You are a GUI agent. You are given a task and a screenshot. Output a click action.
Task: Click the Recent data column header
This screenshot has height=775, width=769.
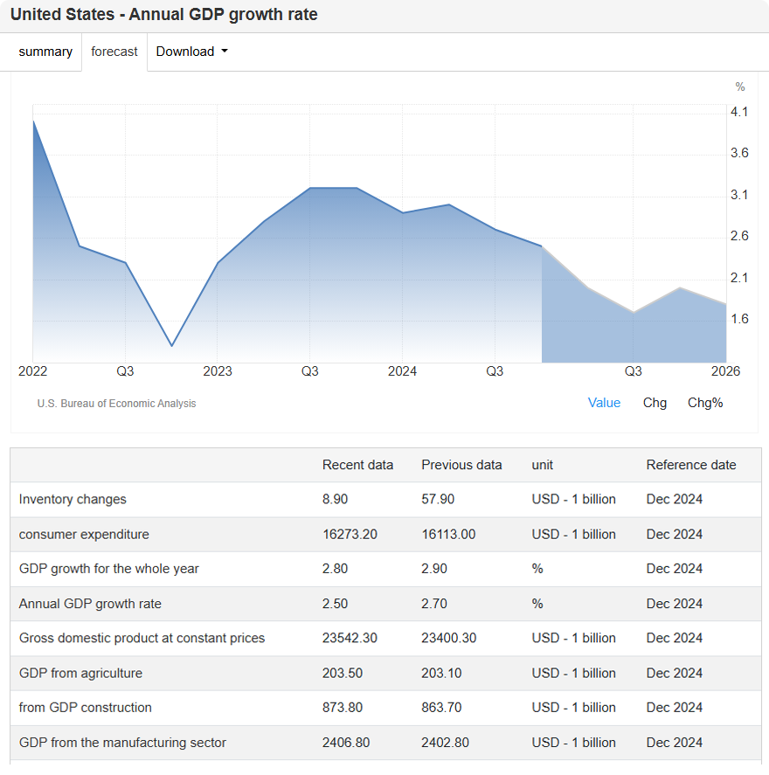tap(357, 465)
